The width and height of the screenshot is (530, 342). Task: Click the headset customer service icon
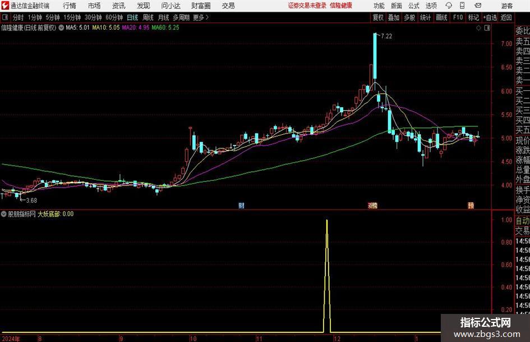click(449, 6)
